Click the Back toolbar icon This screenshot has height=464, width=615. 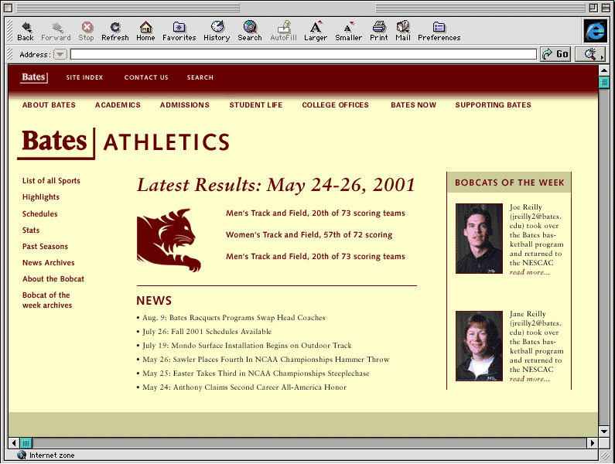click(26, 32)
